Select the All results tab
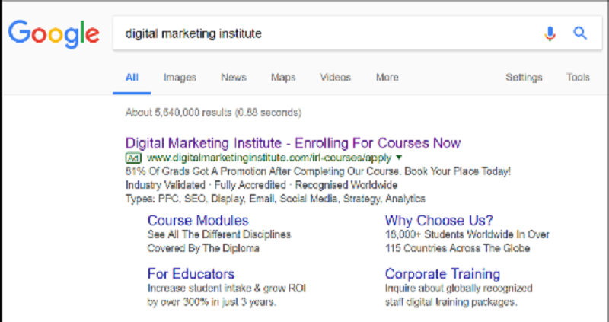This screenshot has height=322, width=609. coord(132,78)
